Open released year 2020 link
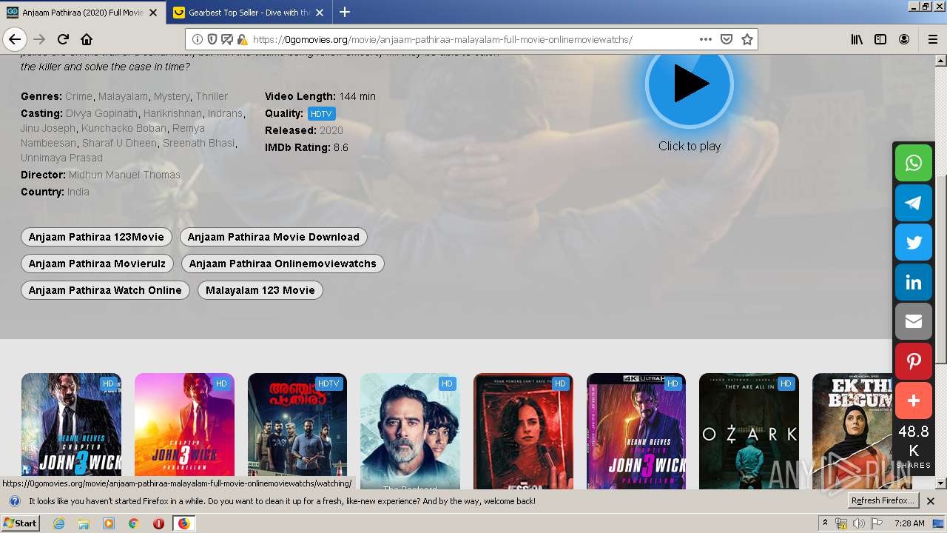 [331, 130]
